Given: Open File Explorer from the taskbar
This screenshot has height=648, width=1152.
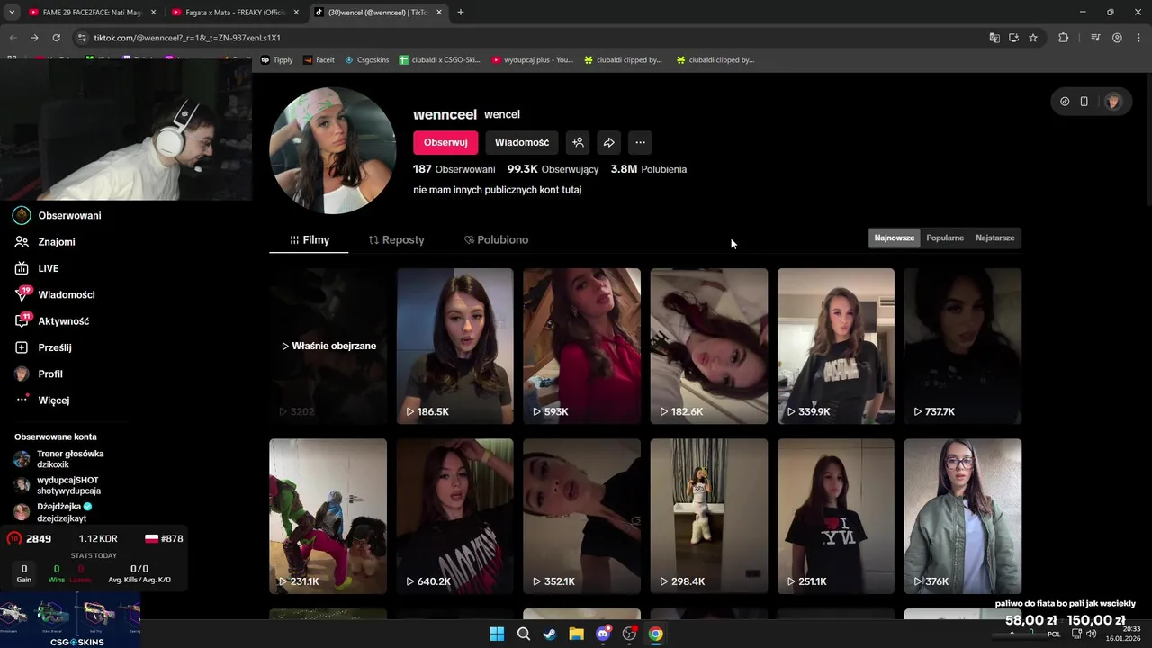Looking at the screenshot, I should tap(576, 634).
